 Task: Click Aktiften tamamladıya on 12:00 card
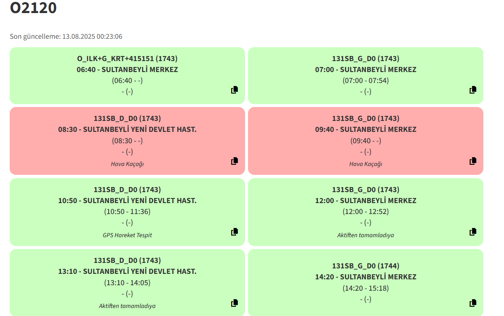tap(365, 235)
